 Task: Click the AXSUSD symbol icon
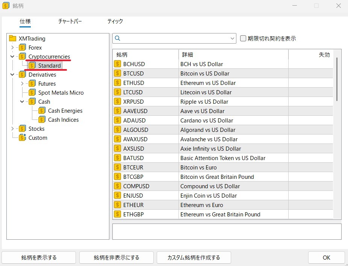[117, 148]
